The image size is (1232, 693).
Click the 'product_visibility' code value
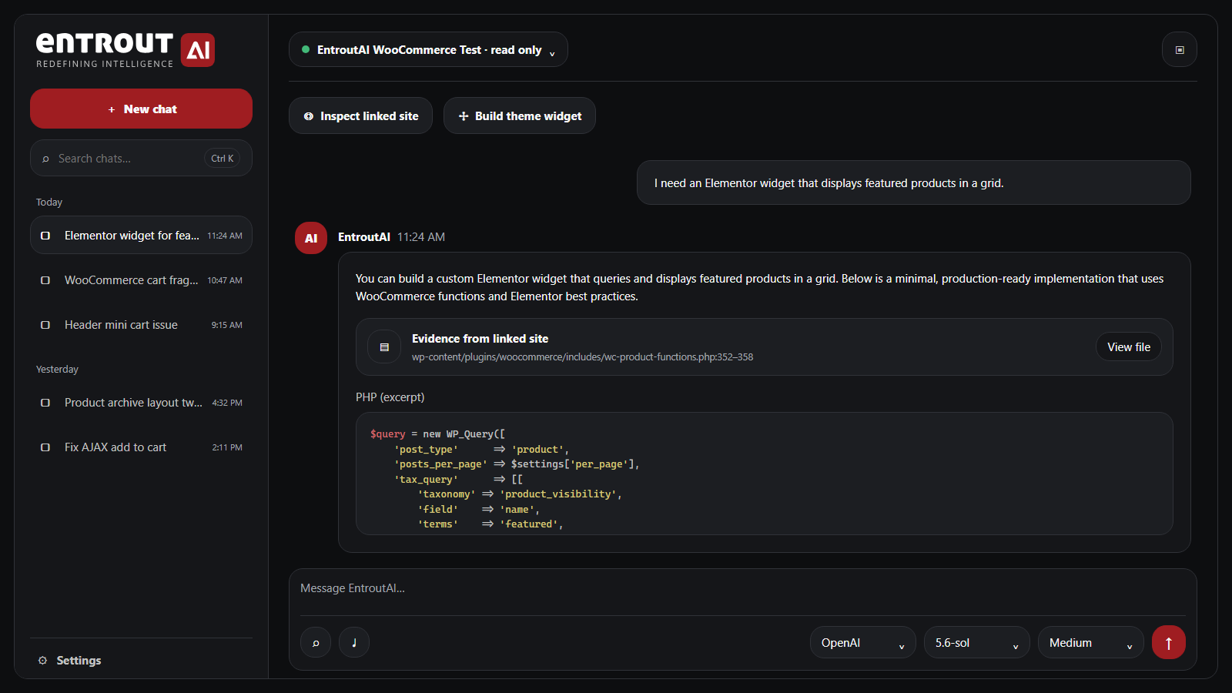(x=560, y=494)
